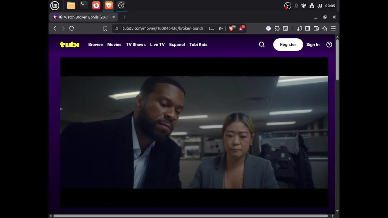Click Sign In link
The height and width of the screenshot is (218, 388).
[313, 45]
